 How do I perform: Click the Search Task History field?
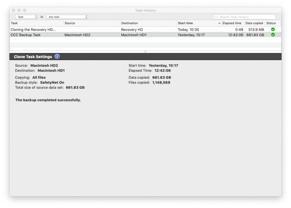[x=244, y=17]
